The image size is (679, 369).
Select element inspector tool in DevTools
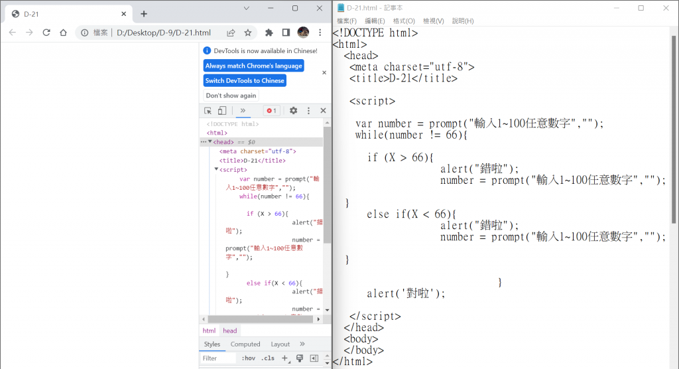(208, 111)
